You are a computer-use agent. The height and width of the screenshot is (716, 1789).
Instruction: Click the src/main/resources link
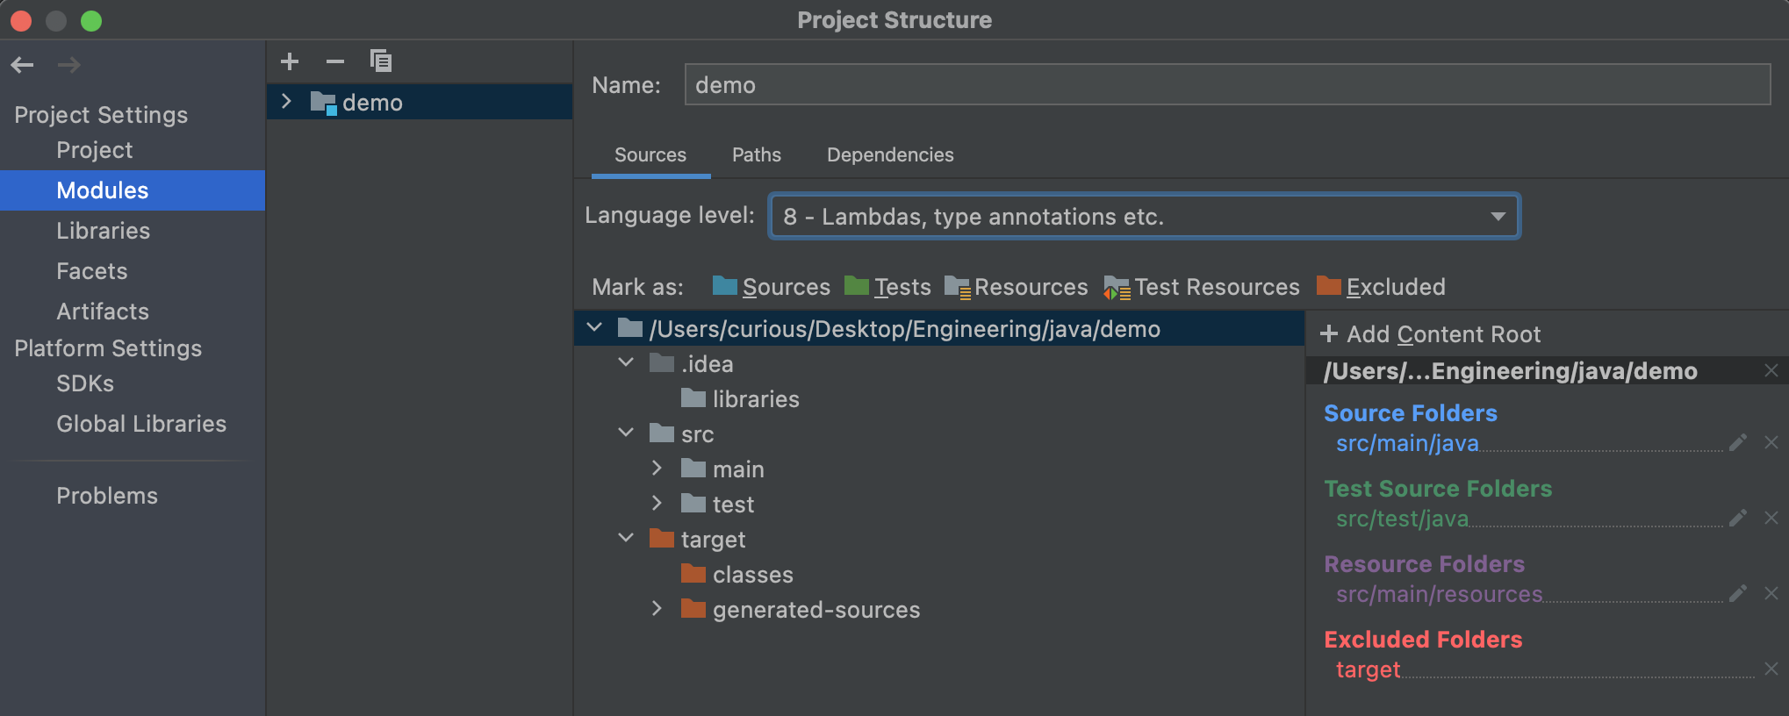pyautogui.click(x=1439, y=595)
